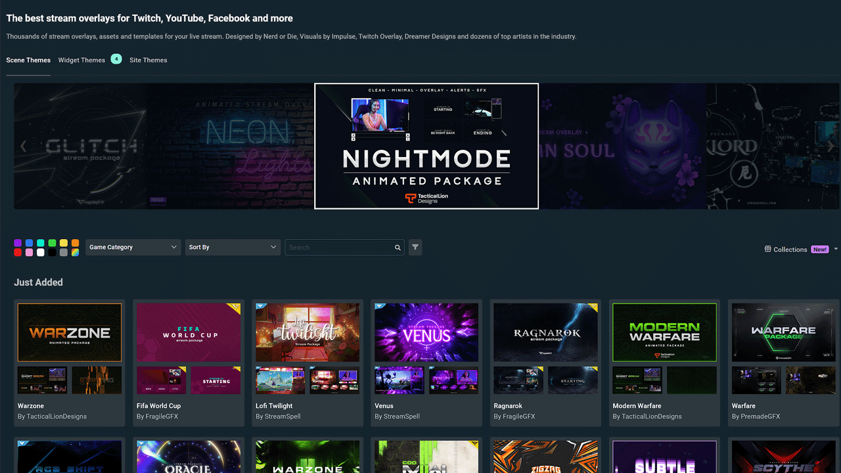Image resolution: width=841 pixels, height=473 pixels.
Task: Click the corner badge icon on Venus card
Action: pyautogui.click(x=378, y=306)
